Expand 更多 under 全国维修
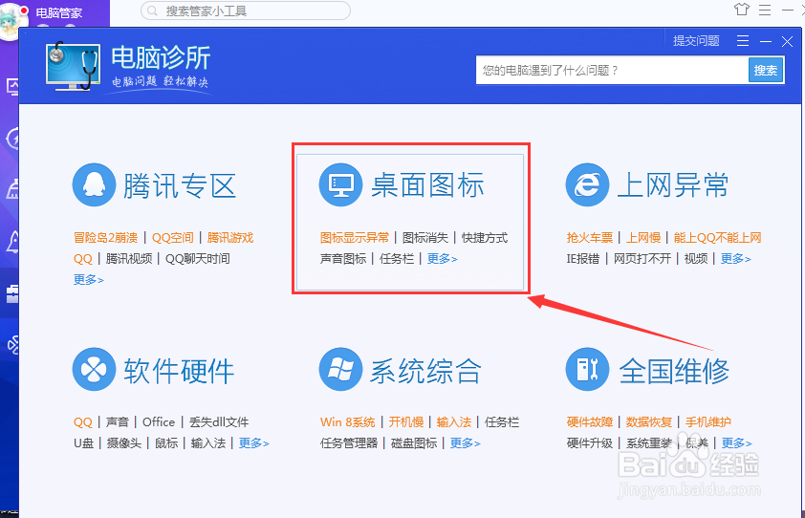Screen dimensions: 805x518 (x=737, y=443)
